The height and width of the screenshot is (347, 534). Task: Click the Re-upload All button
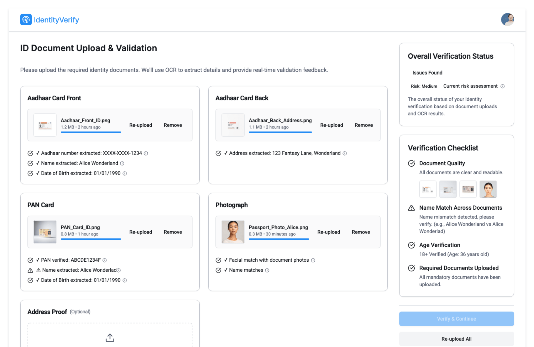pyautogui.click(x=456, y=339)
